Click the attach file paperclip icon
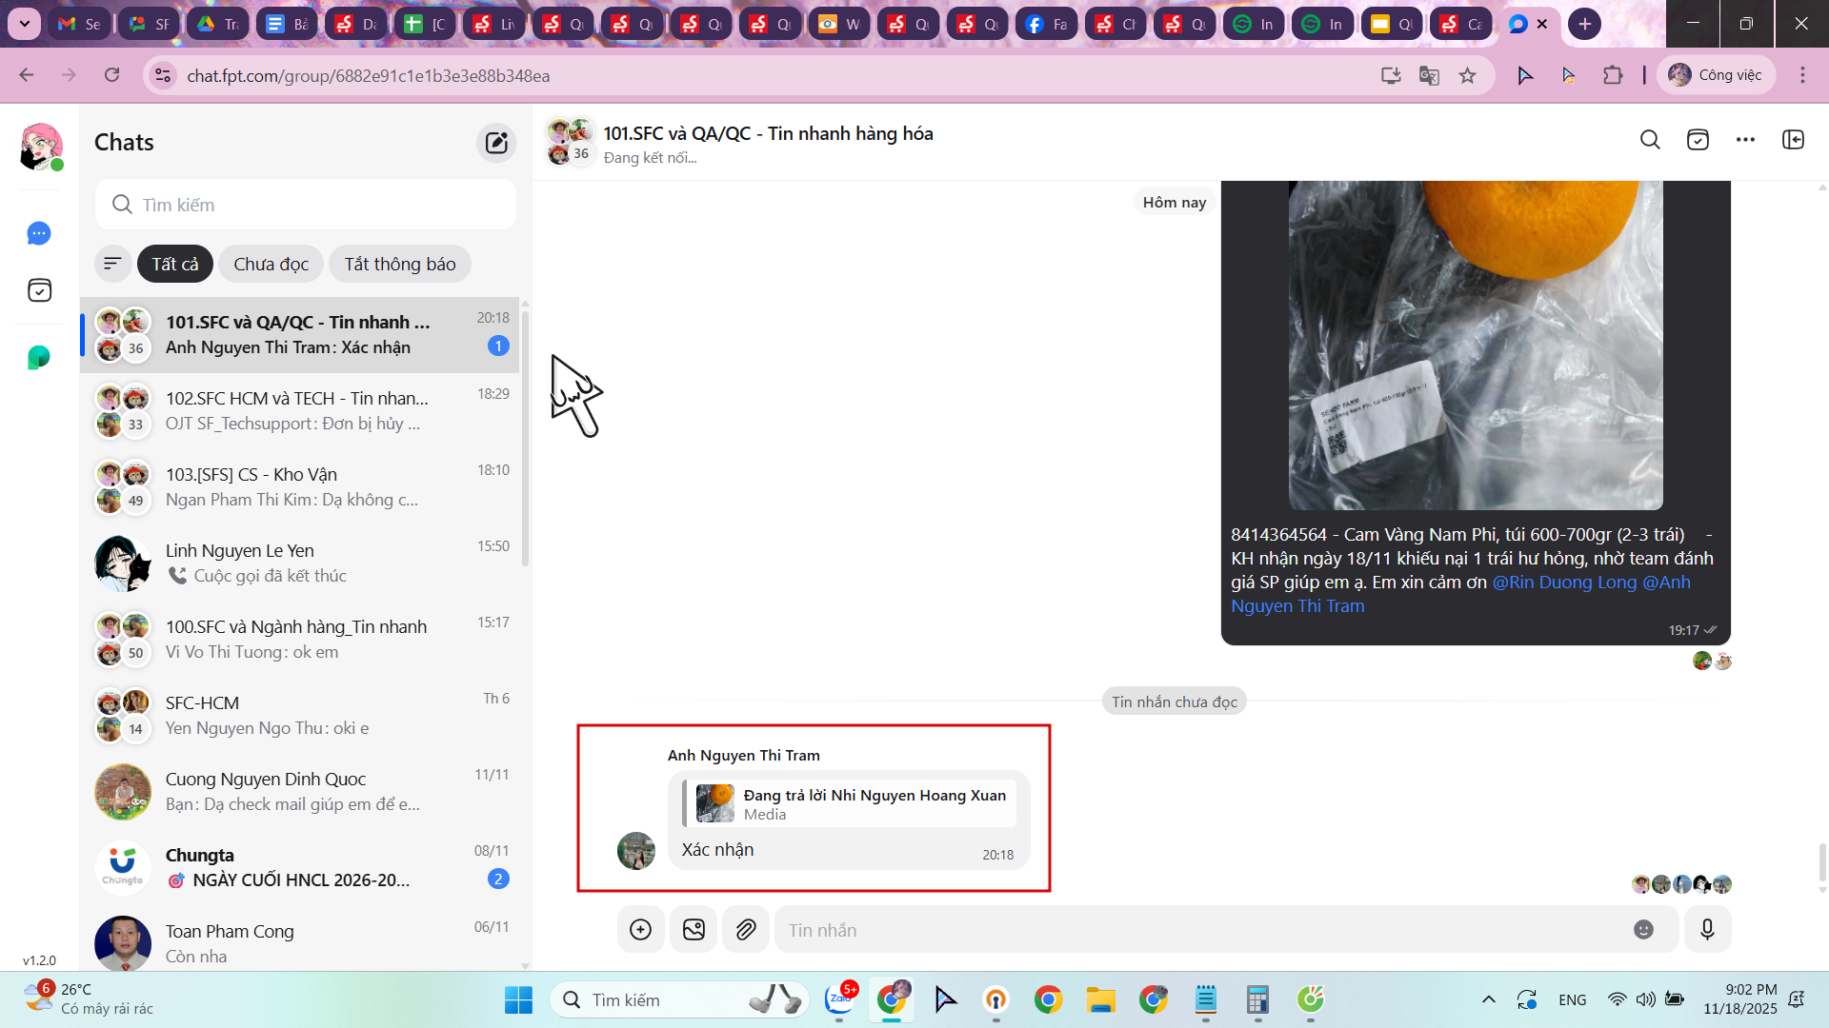The width and height of the screenshot is (1829, 1028). click(x=746, y=930)
